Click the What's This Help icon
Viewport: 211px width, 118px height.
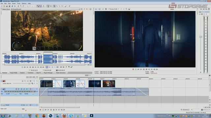tap(69, 6)
